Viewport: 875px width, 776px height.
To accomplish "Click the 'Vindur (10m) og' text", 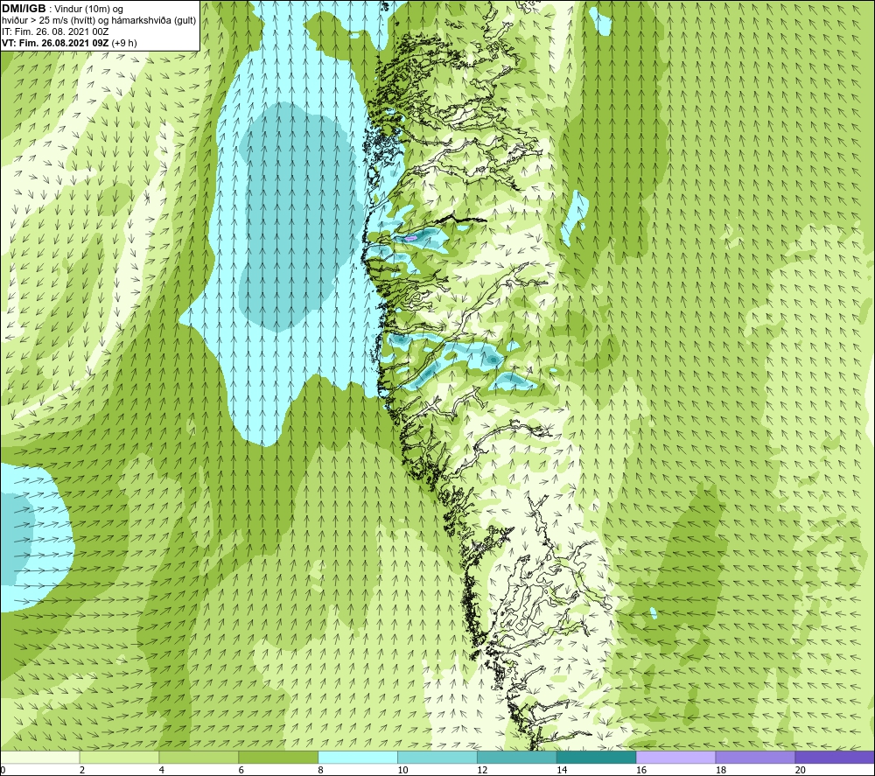I will [88, 10].
